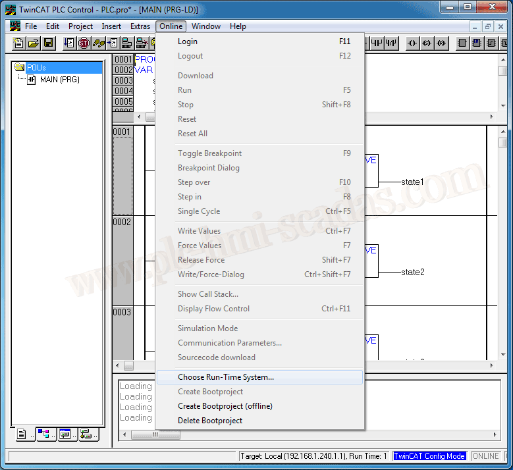513x470 pixels.
Task: Open the Resources tab icon in the organizer
Action: click(86, 434)
